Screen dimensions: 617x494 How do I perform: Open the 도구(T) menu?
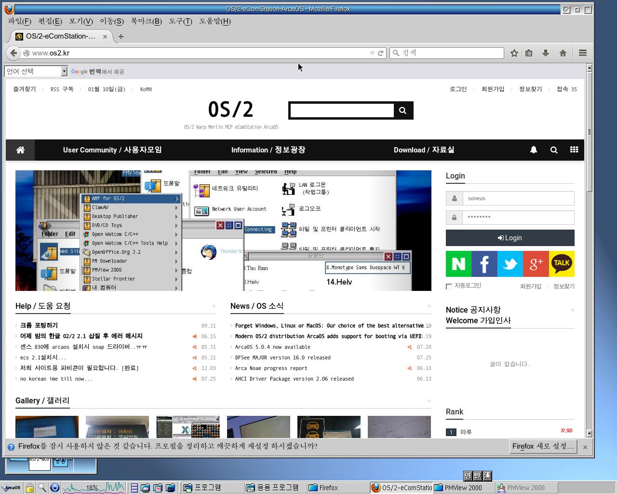coord(180,21)
